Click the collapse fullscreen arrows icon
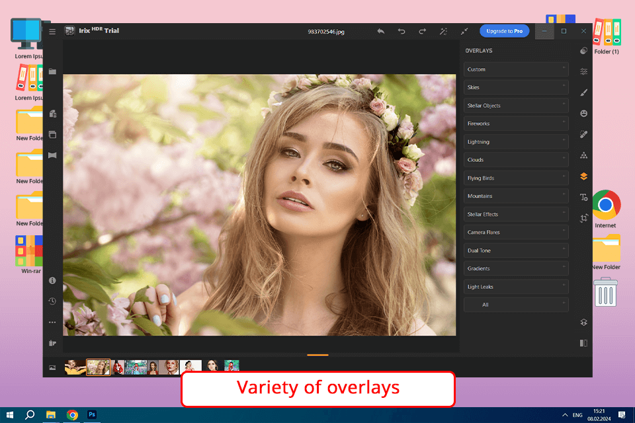Screen dimensions: 635x423 coord(464,31)
